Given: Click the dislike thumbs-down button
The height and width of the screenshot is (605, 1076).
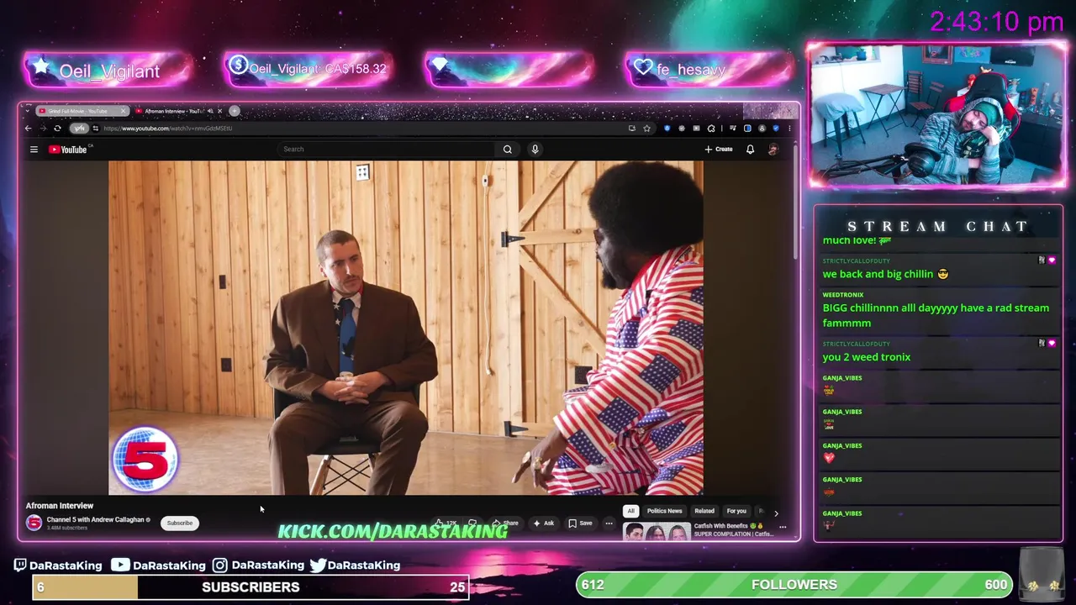Looking at the screenshot, I should point(472,523).
